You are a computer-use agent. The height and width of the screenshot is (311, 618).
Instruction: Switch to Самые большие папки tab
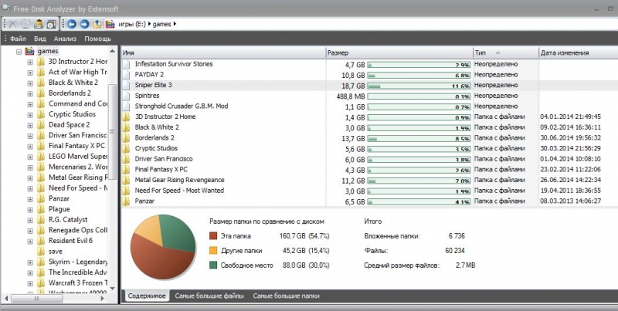coord(286,296)
